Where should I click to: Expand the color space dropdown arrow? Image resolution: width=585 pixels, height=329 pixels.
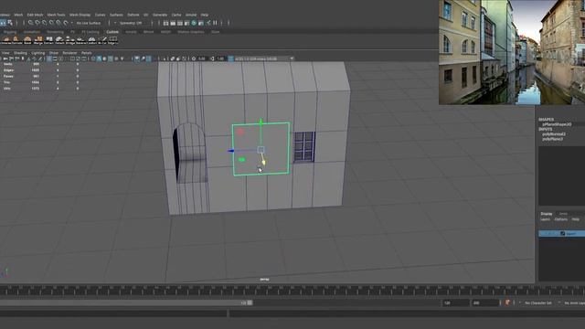[x=292, y=58]
